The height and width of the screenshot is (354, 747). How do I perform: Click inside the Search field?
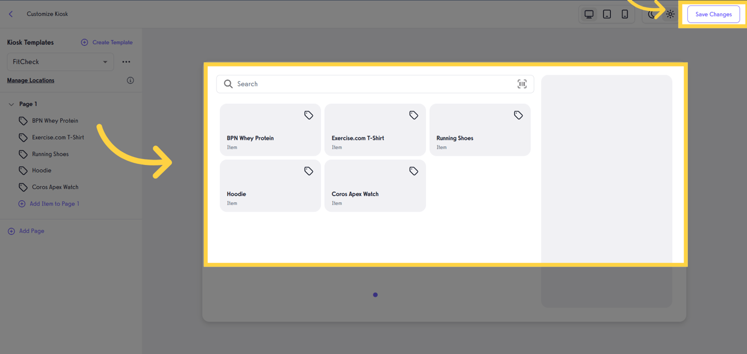(x=328, y=84)
